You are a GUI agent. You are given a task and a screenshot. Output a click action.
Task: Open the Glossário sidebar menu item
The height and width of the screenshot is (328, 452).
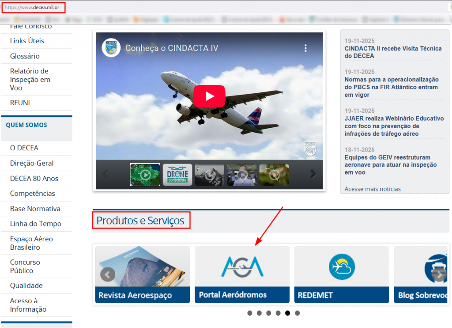tap(25, 56)
